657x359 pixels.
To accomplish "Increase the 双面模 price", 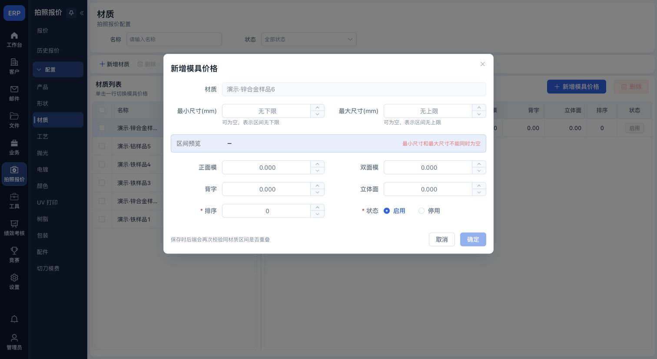I will pos(479,164).
